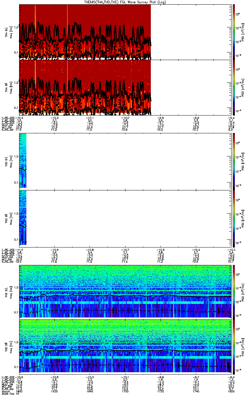Image resolution: width=247 pixels, height=396 pixels.
Task: Select the THE B-perpendicular spectrogram panel
Action: (x=125, y=292)
